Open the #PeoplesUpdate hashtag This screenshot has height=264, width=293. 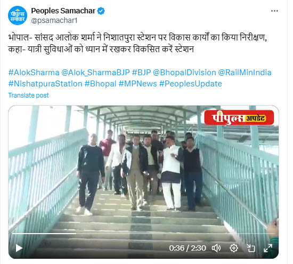click(191, 84)
